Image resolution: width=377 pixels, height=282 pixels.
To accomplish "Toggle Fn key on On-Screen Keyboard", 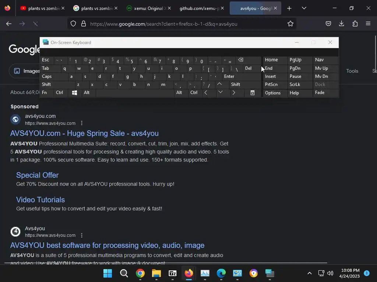I will point(47,93).
